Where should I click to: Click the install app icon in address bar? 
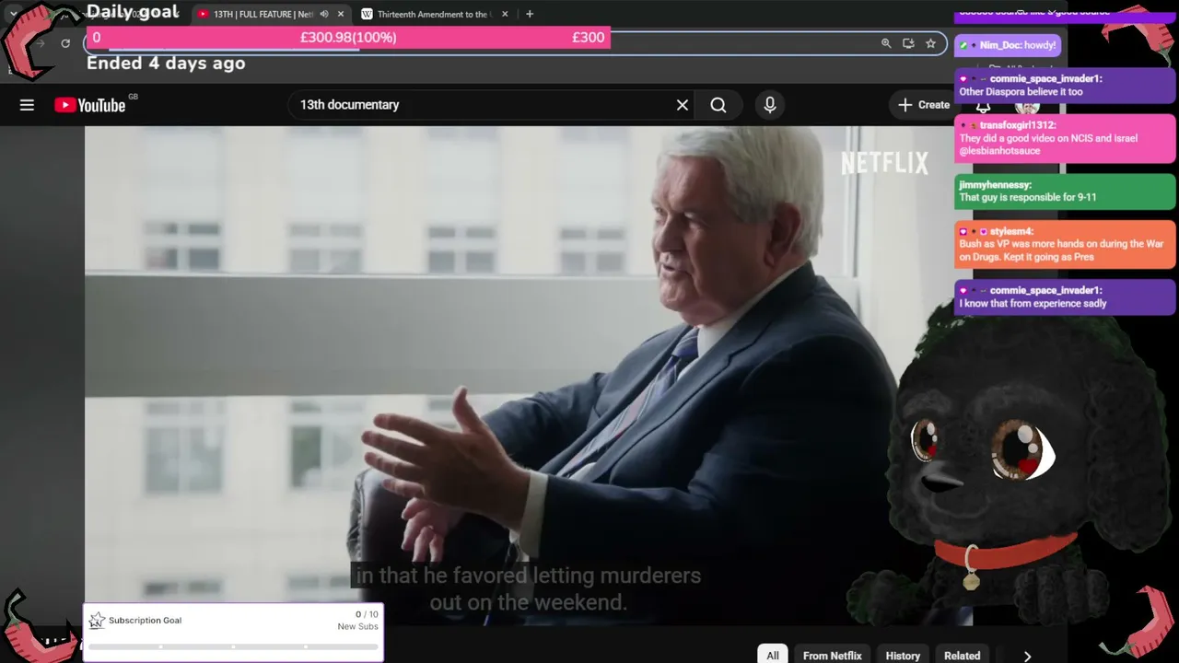coord(908,43)
